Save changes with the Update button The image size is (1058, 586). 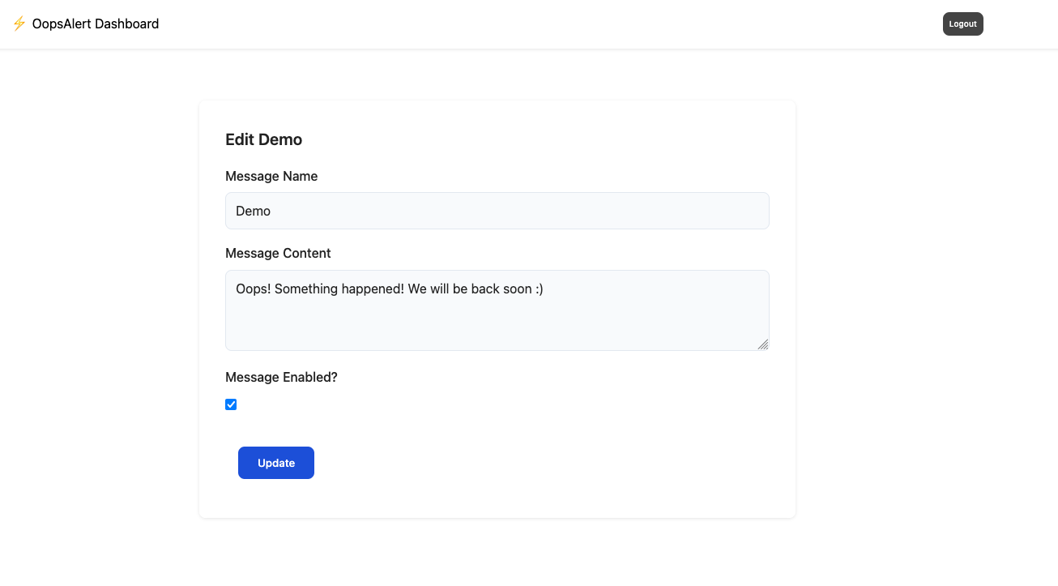click(x=276, y=463)
